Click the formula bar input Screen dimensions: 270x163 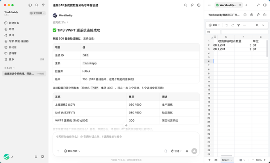pyautogui.click(x=245, y=32)
